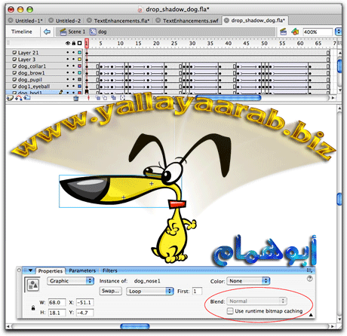Click the eye column header icon

(68, 43)
